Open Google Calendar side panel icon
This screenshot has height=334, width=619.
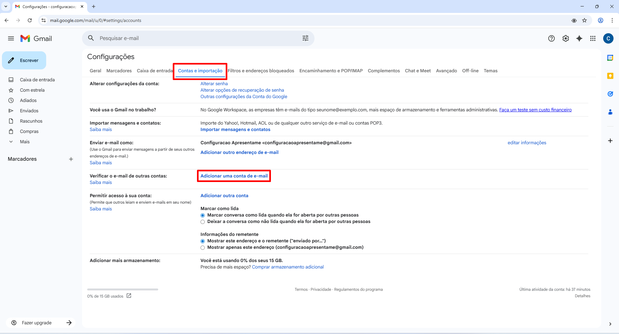coord(610,58)
